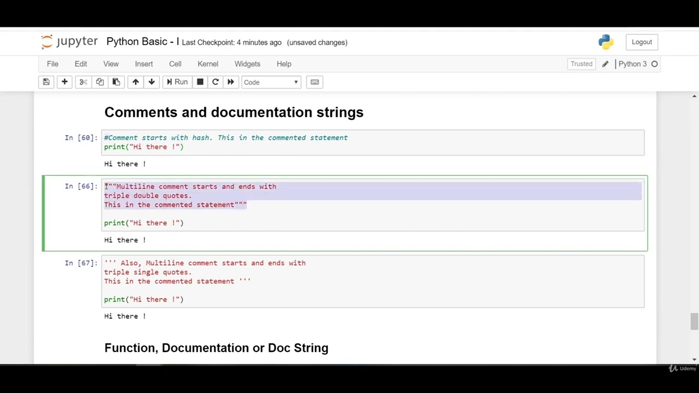Click output Hi there ! under cell 67
Image resolution: width=699 pixels, height=393 pixels.
125,316
